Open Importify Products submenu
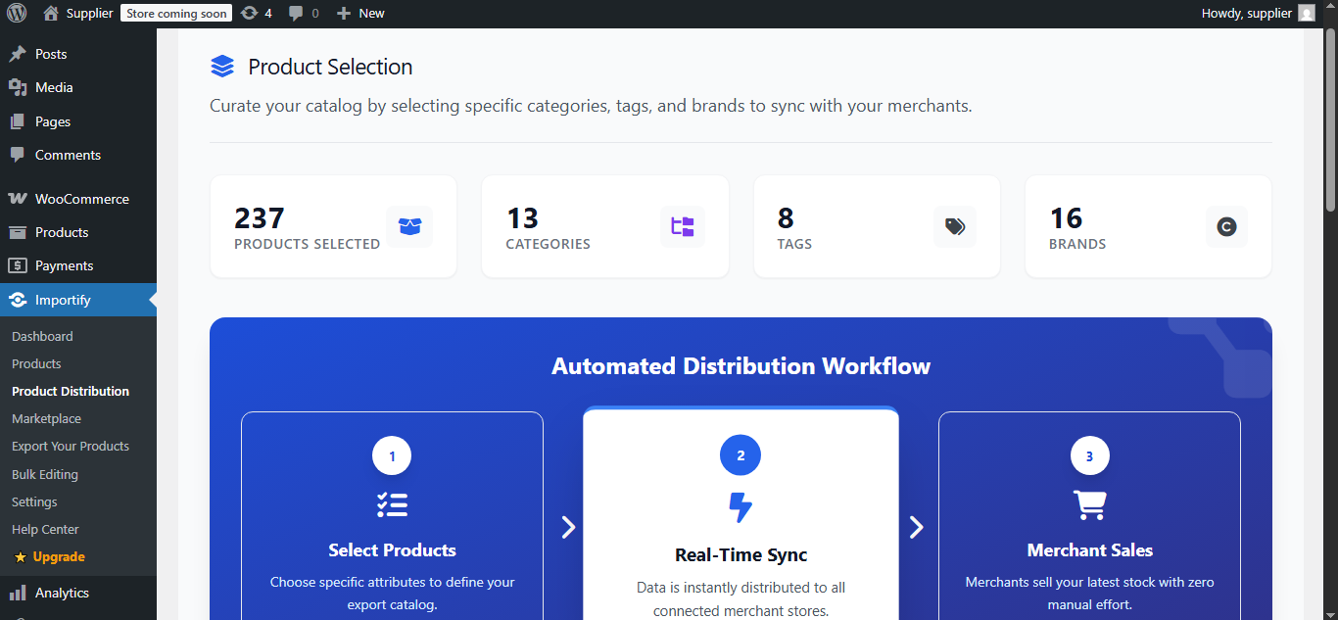Viewport: 1338px width, 620px height. point(36,363)
